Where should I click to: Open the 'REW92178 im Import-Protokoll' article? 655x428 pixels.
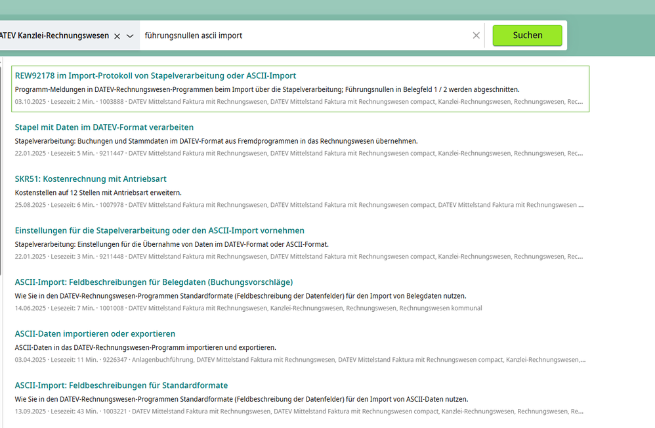click(156, 75)
